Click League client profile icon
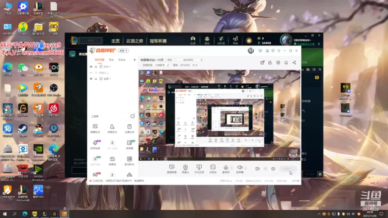The width and height of the screenshot is (388, 218). (193, 40)
